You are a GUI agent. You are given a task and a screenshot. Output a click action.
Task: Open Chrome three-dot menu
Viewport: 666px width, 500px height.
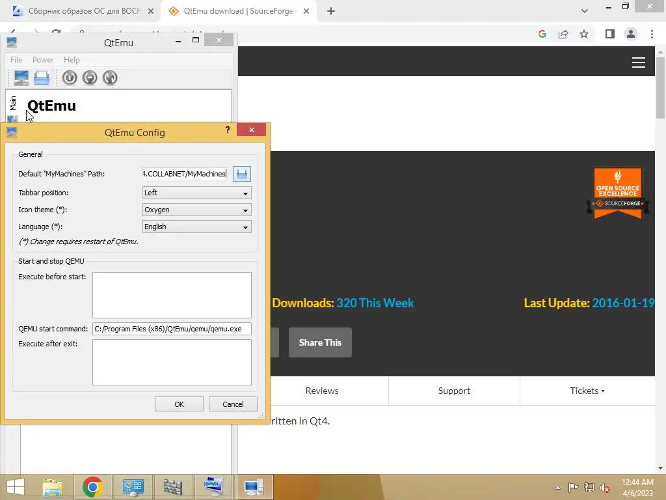click(652, 34)
